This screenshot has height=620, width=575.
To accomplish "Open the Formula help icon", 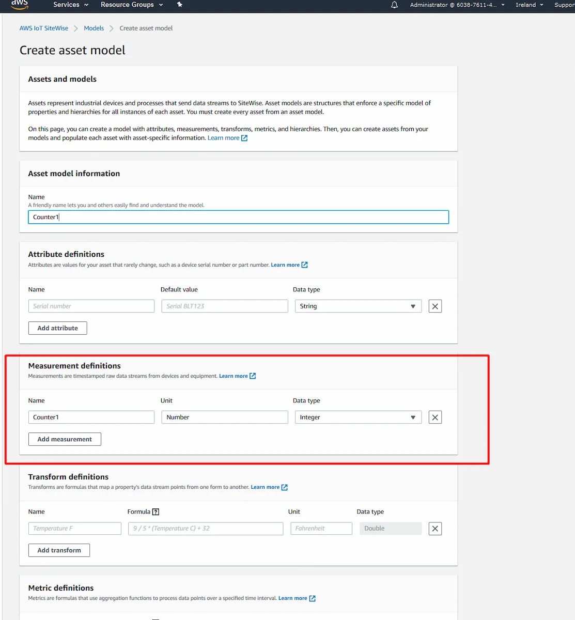I will click(x=156, y=512).
